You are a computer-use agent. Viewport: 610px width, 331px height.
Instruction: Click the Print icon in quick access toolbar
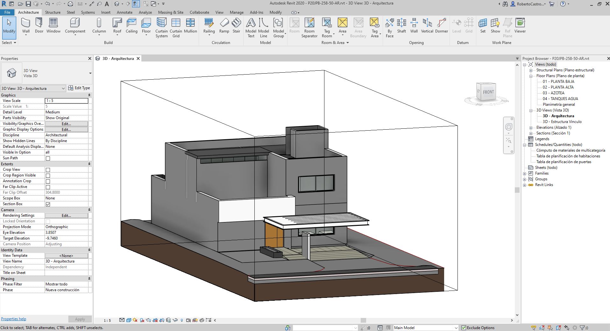point(70,4)
